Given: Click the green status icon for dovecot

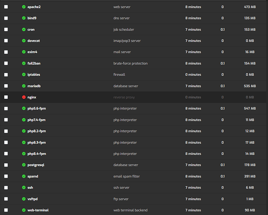Looking at the screenshot, I should pos(24,41).
